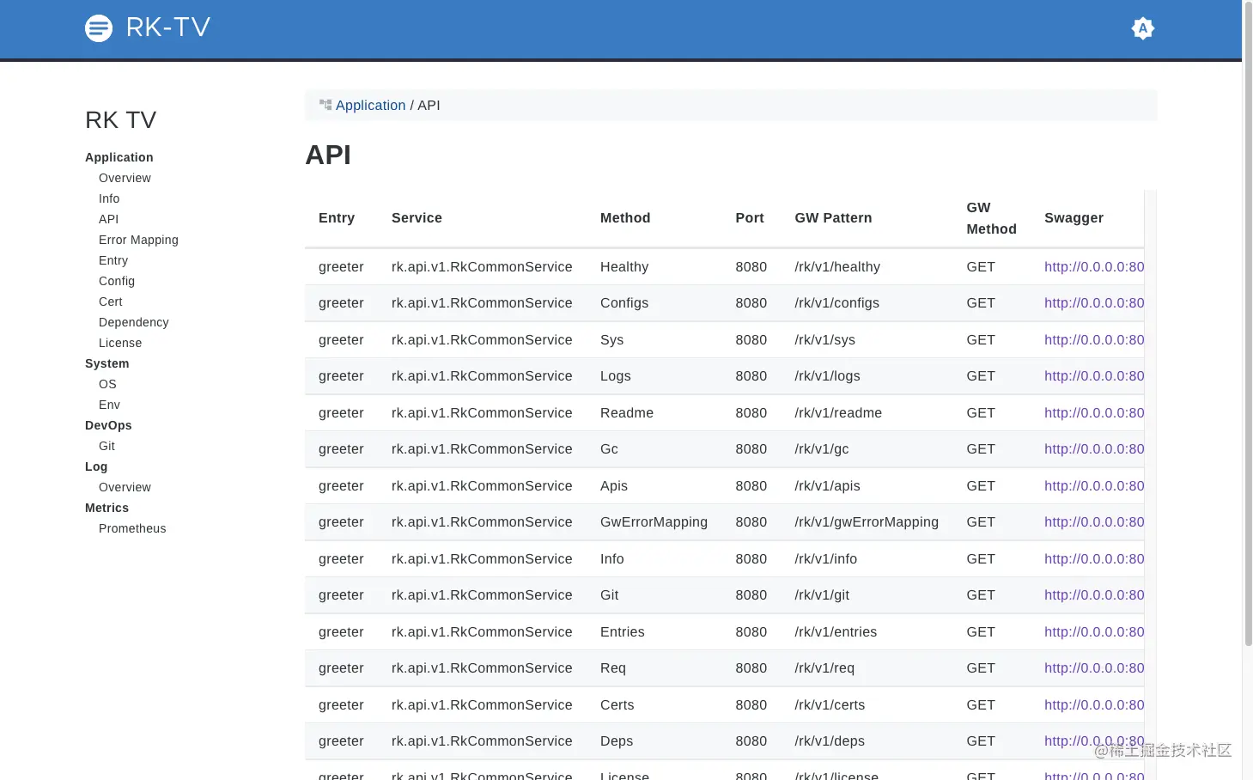Open Env under System
The width and height of the screenshot is (1253, 780).
tap(109, 405)
